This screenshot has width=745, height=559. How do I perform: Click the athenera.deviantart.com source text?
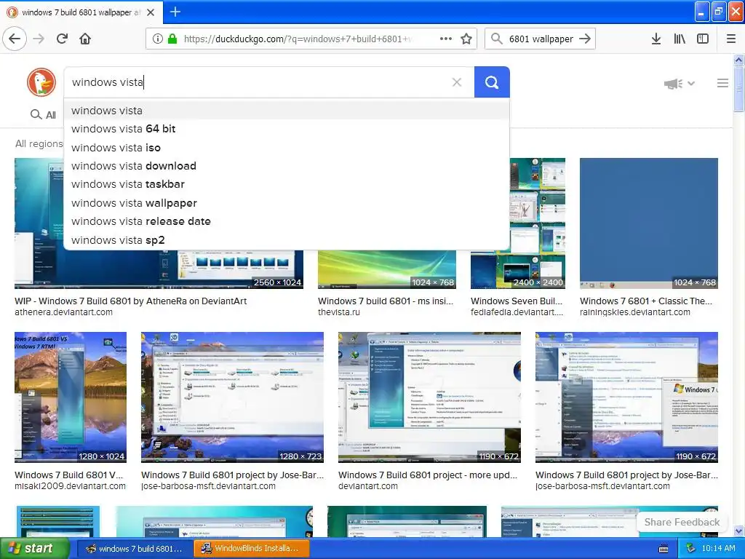point(64,312)
